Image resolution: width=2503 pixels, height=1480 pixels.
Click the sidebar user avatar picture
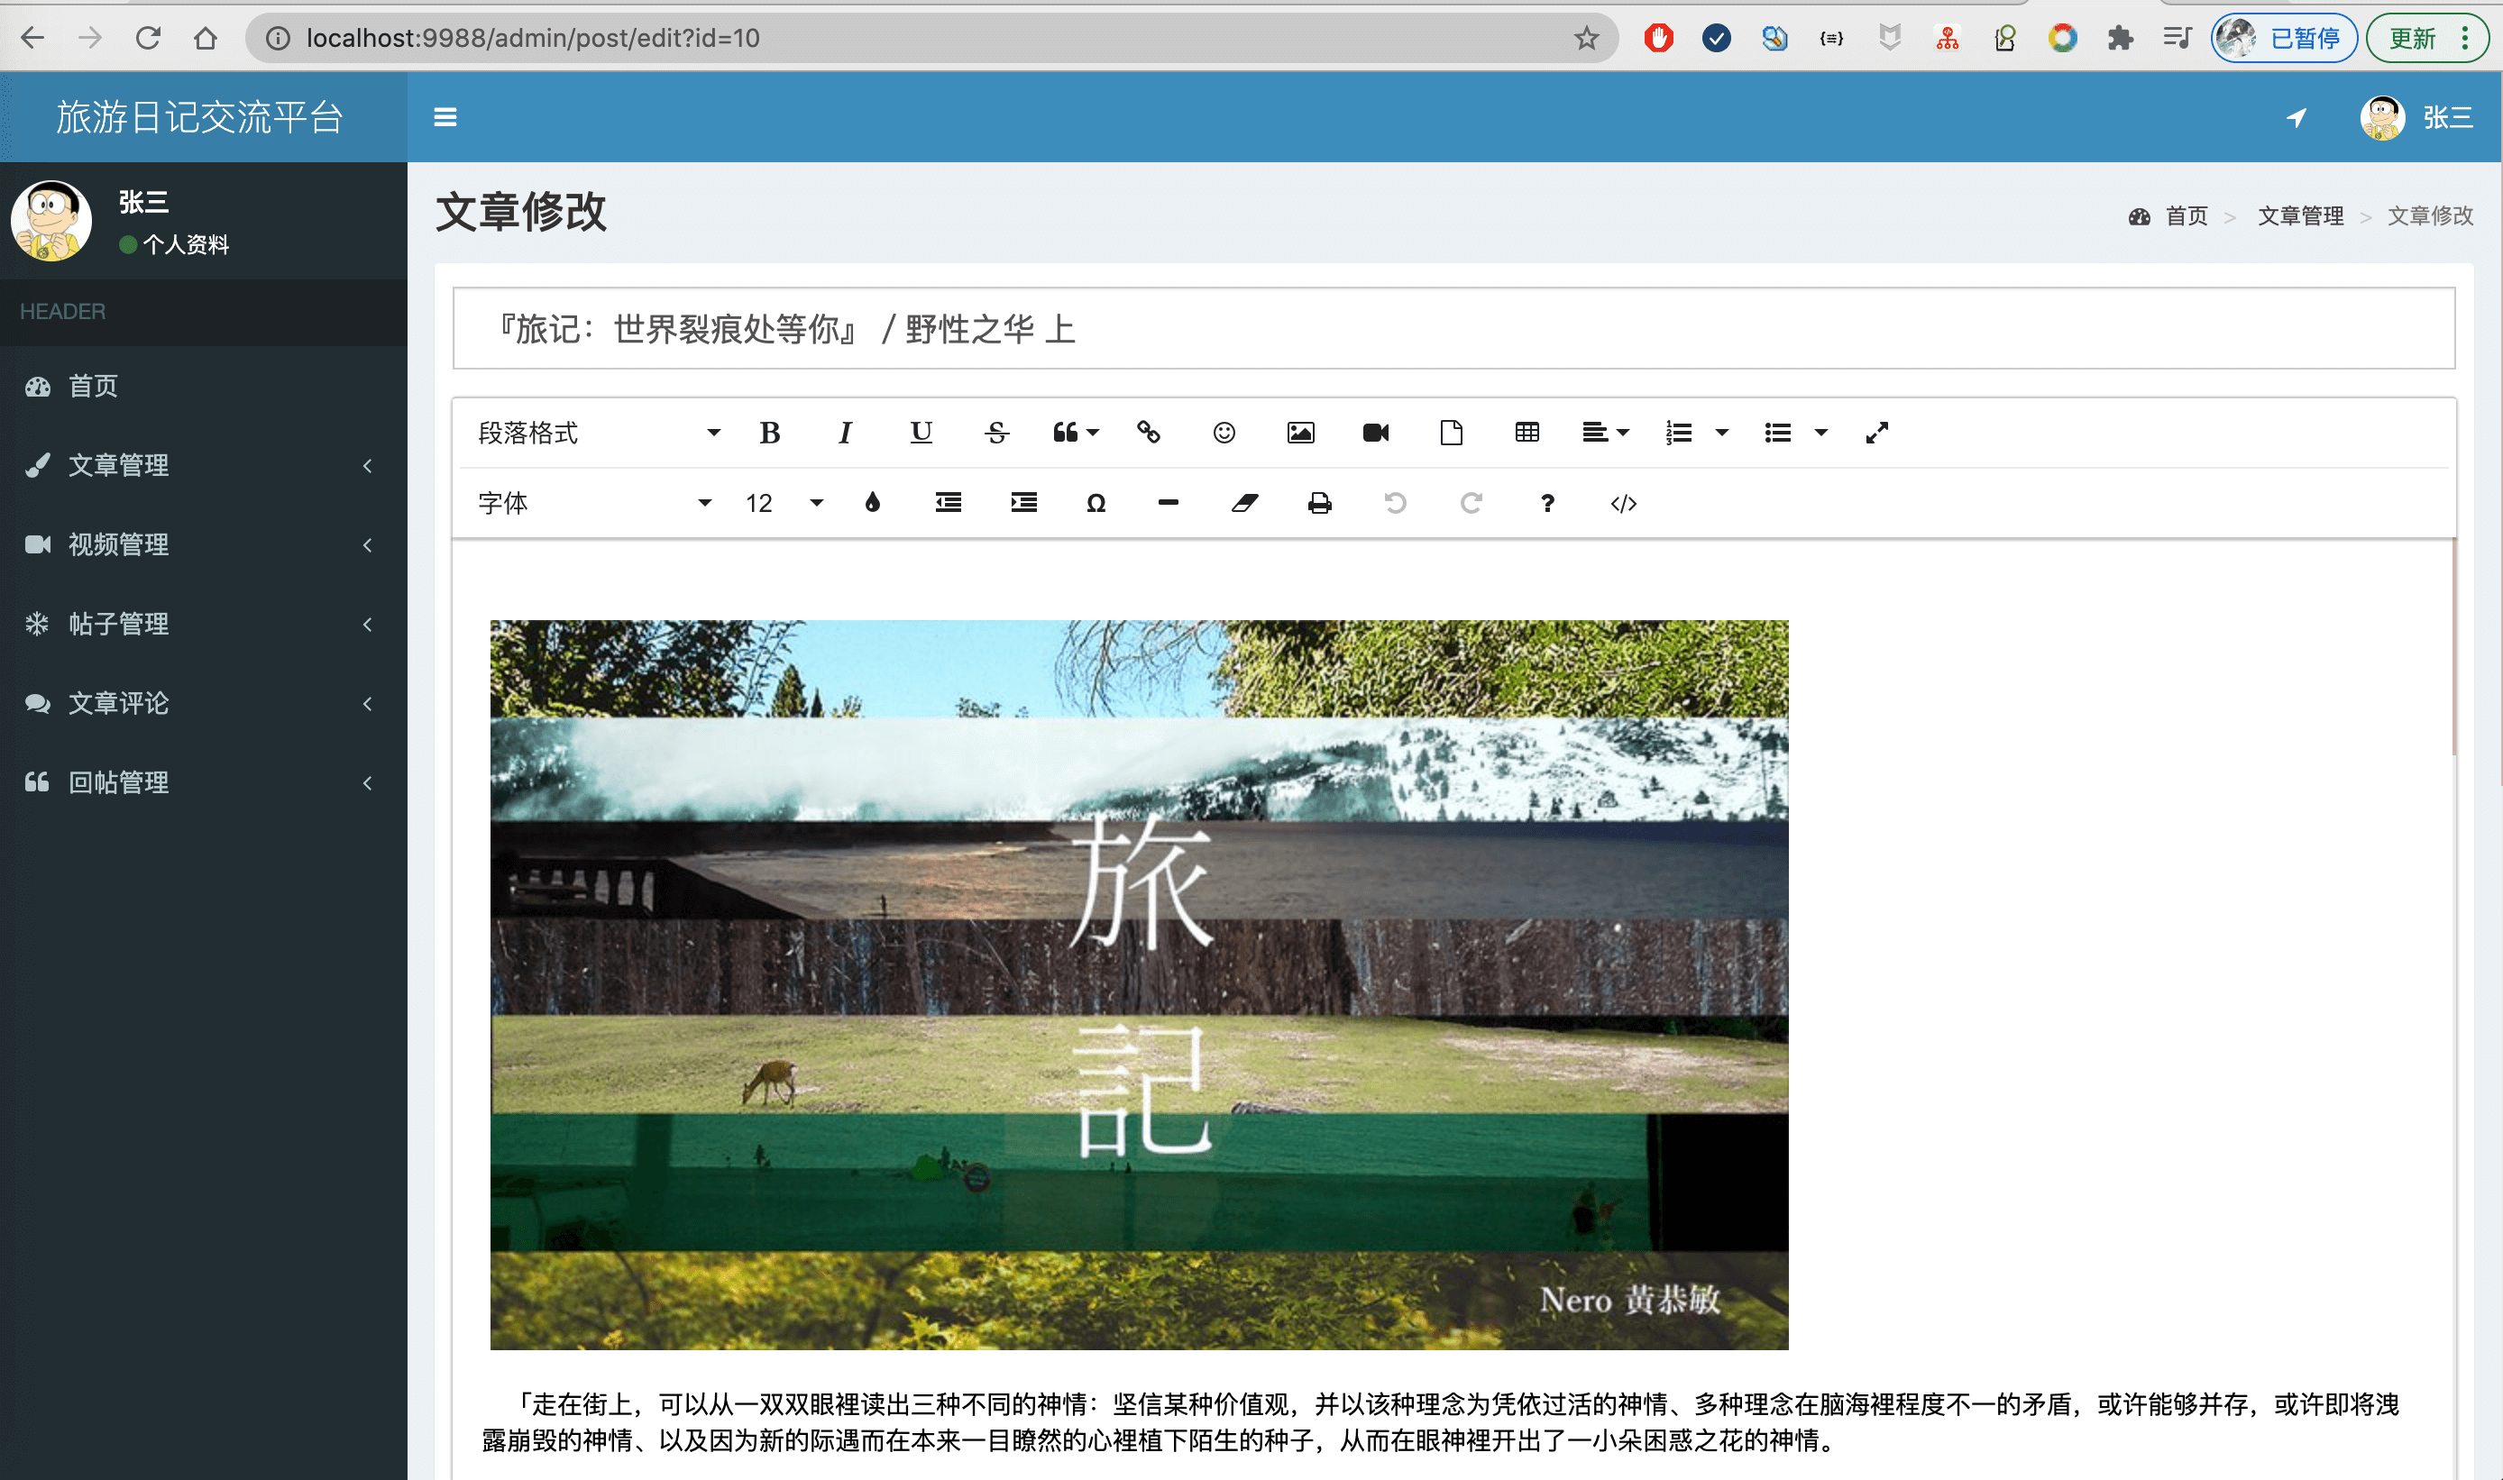pos(52,221)
